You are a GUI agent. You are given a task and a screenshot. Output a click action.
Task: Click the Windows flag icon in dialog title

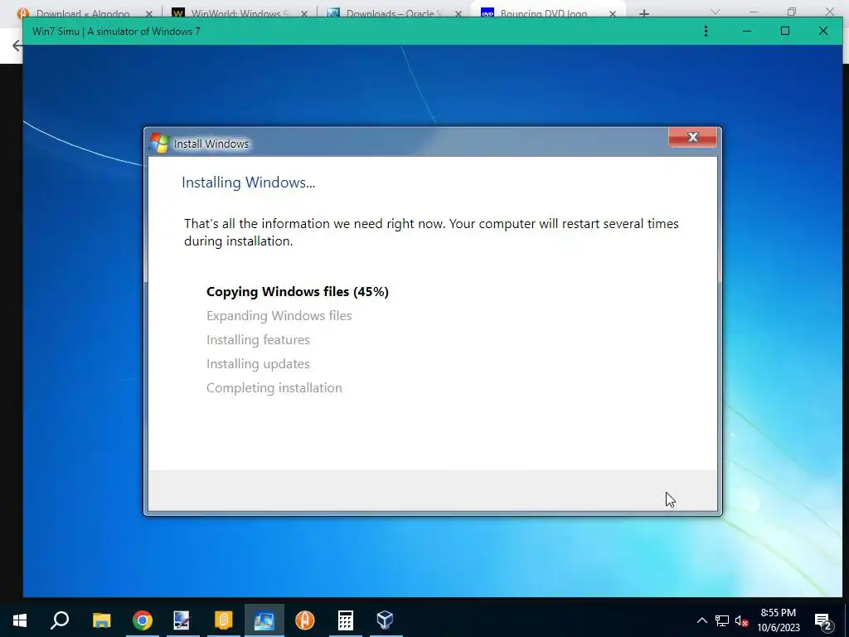(x=159, y=143)
